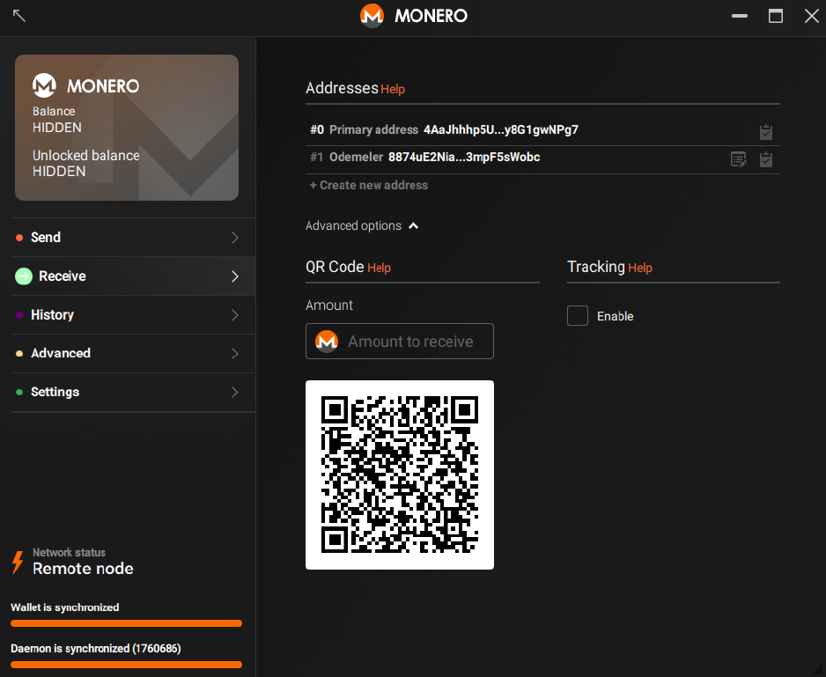The width and height of the screenshot is (826, 677).
Task: Click the Monero icon in the Amount field
Action: 327,342
